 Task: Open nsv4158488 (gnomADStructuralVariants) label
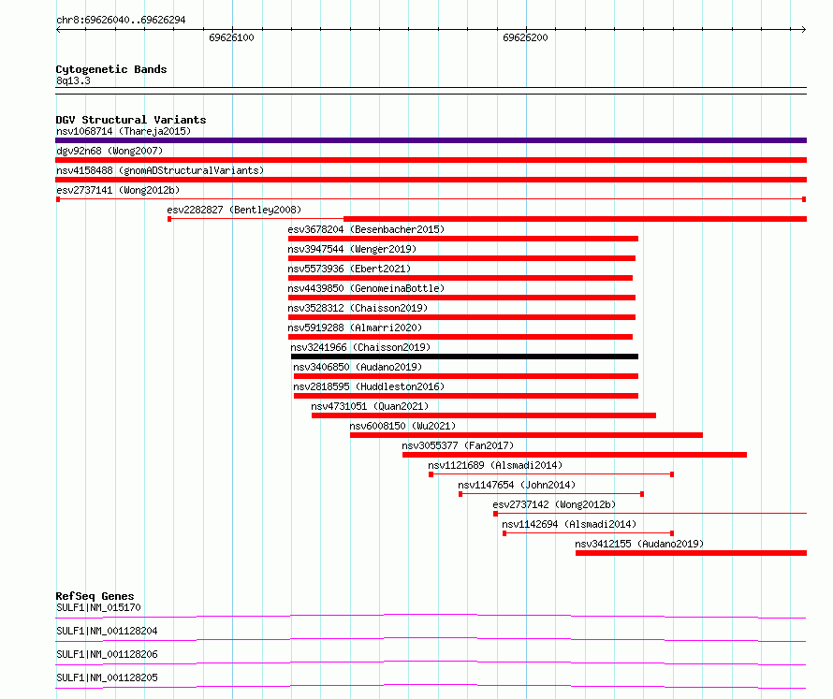tap(160, 170)
